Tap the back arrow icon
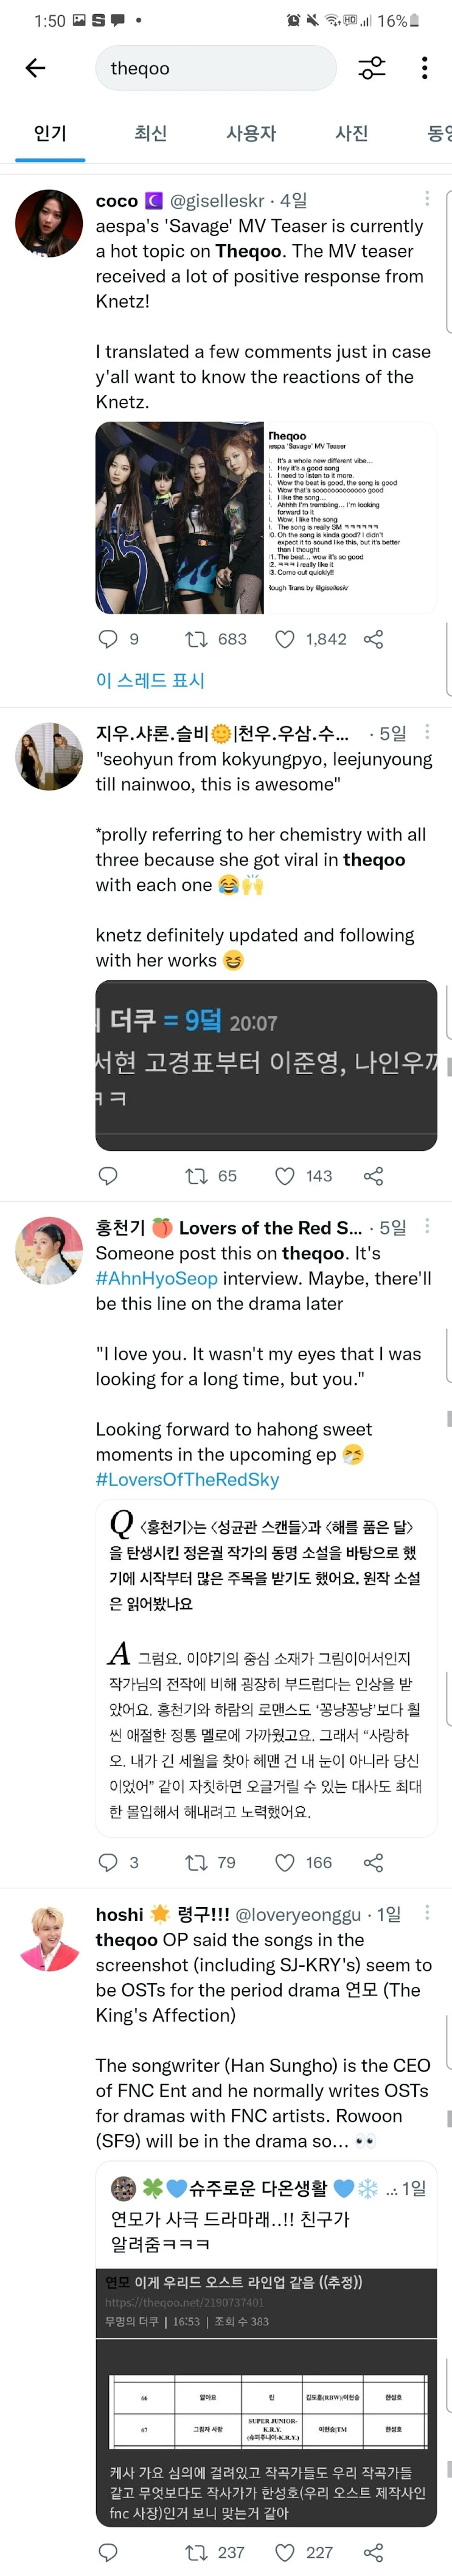452x2576 pixels. pyautogui.click(x=36, y=68)
